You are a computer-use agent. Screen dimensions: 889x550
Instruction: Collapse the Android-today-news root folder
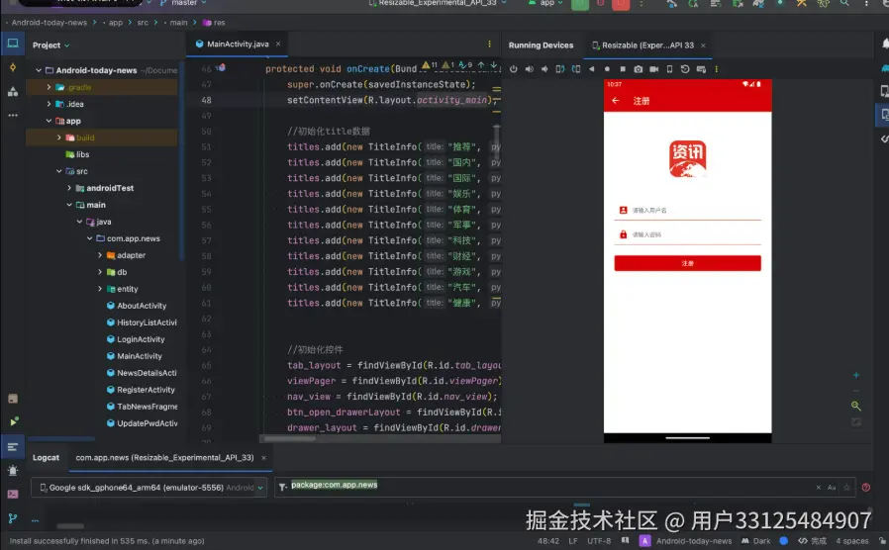tap(39, 70)
